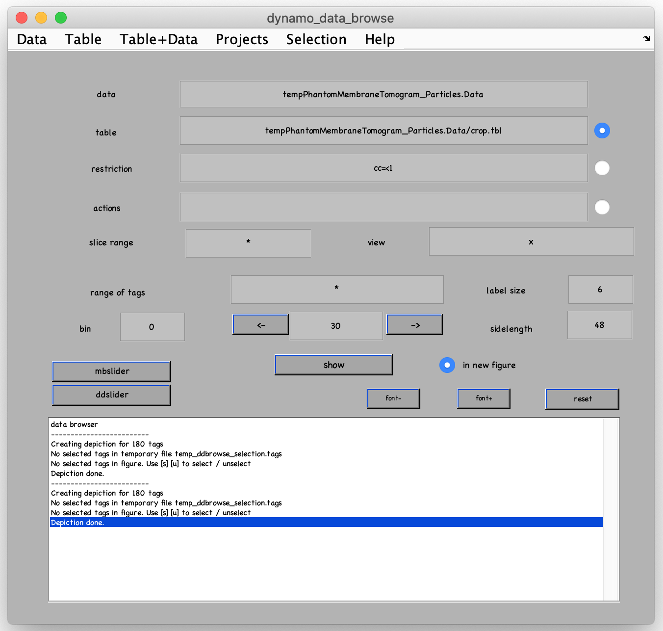Click the sidelength field showing 48
663x631 pixels.
coord(599,325)
